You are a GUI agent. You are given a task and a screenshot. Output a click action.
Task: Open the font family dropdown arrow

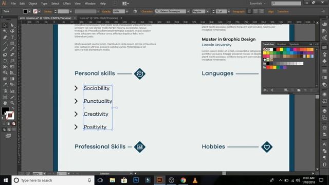point(188,11)
